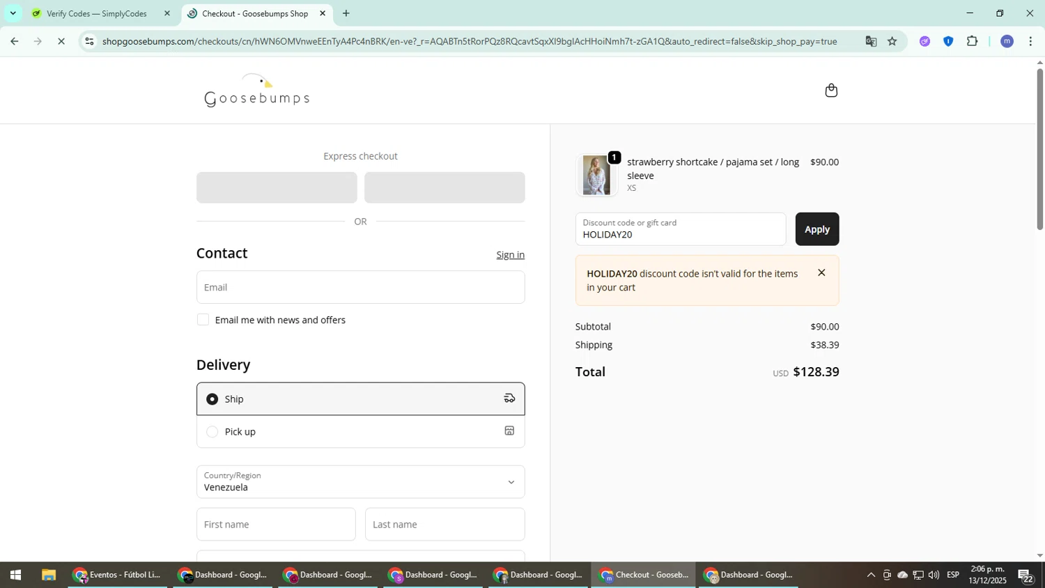This screenshot has width=1045, height=588.
Task: Open the notification center icon
Action: (x=1027, y=575)
